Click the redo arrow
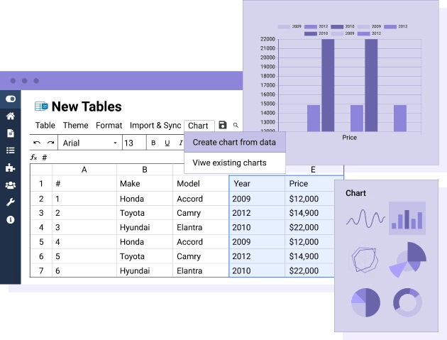The image size is (447, 340). coord(50,143)
